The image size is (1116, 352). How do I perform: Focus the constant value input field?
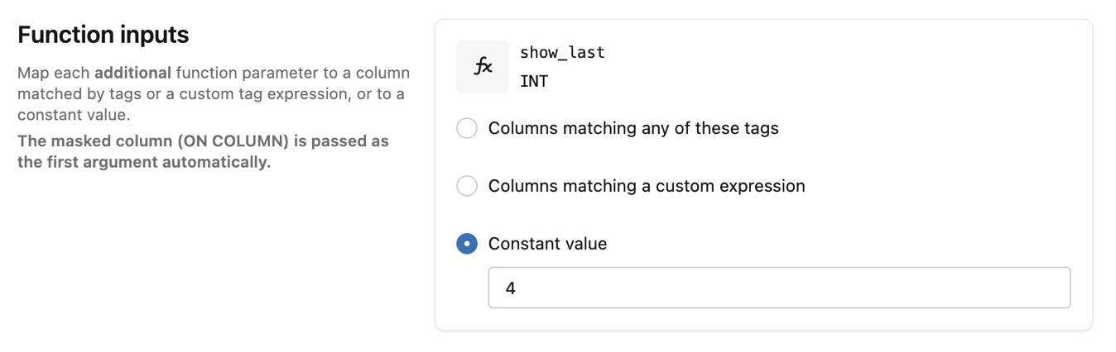coord(778,288)
